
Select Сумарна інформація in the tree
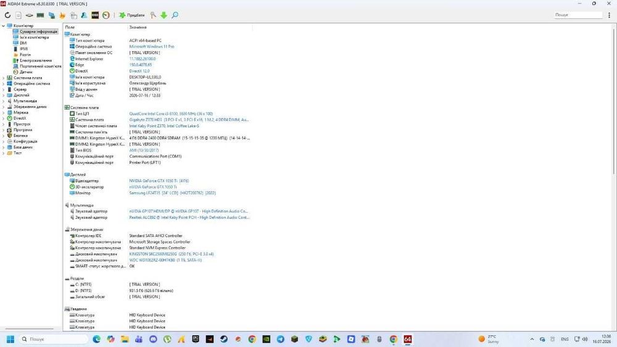(38, 31)
